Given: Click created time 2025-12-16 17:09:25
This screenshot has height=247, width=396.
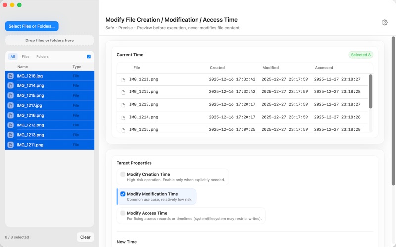Looking at the screenshot, I should click(232, 129).
